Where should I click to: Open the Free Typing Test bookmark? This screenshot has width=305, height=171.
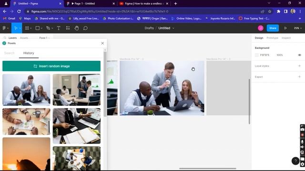click(x=254, y=19)
